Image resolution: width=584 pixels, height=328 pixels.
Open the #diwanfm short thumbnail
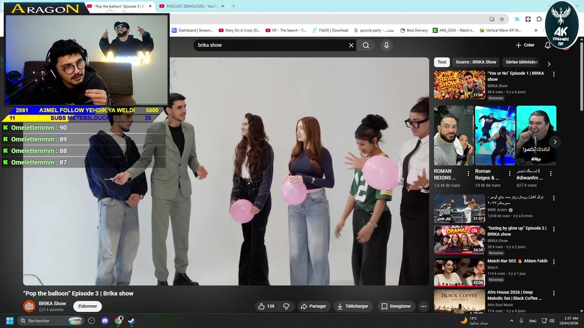(x=536, y=135)
